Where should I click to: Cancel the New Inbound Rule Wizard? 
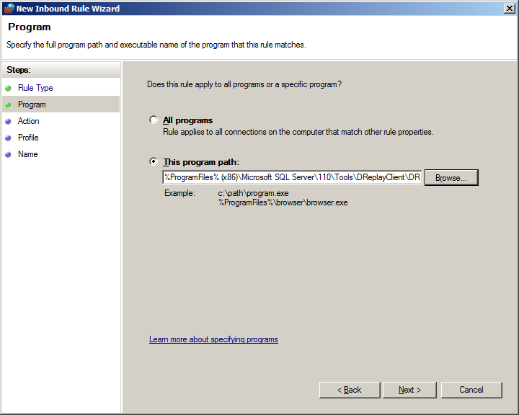coord(471,390)
